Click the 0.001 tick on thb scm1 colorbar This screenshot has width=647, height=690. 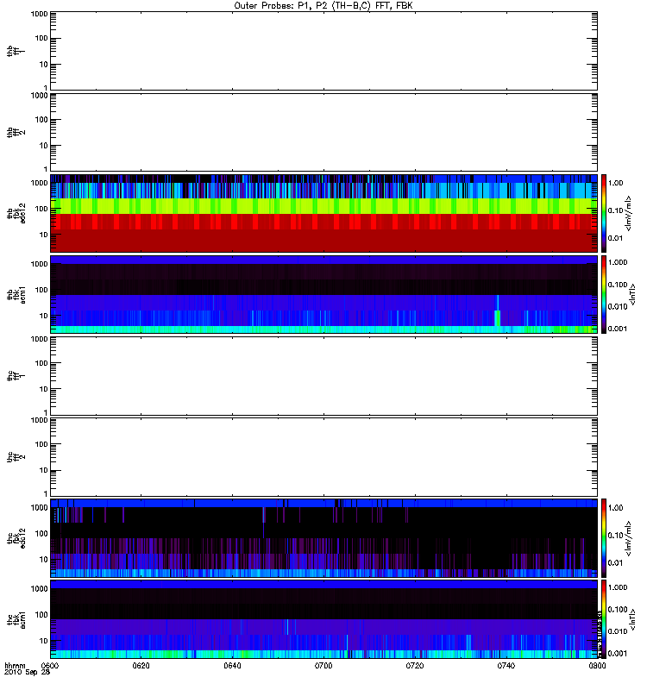click(618, 329)
